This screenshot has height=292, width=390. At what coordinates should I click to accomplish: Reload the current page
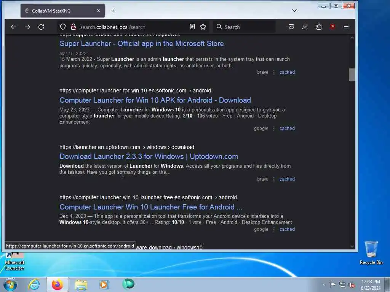[x=41, y=27]
